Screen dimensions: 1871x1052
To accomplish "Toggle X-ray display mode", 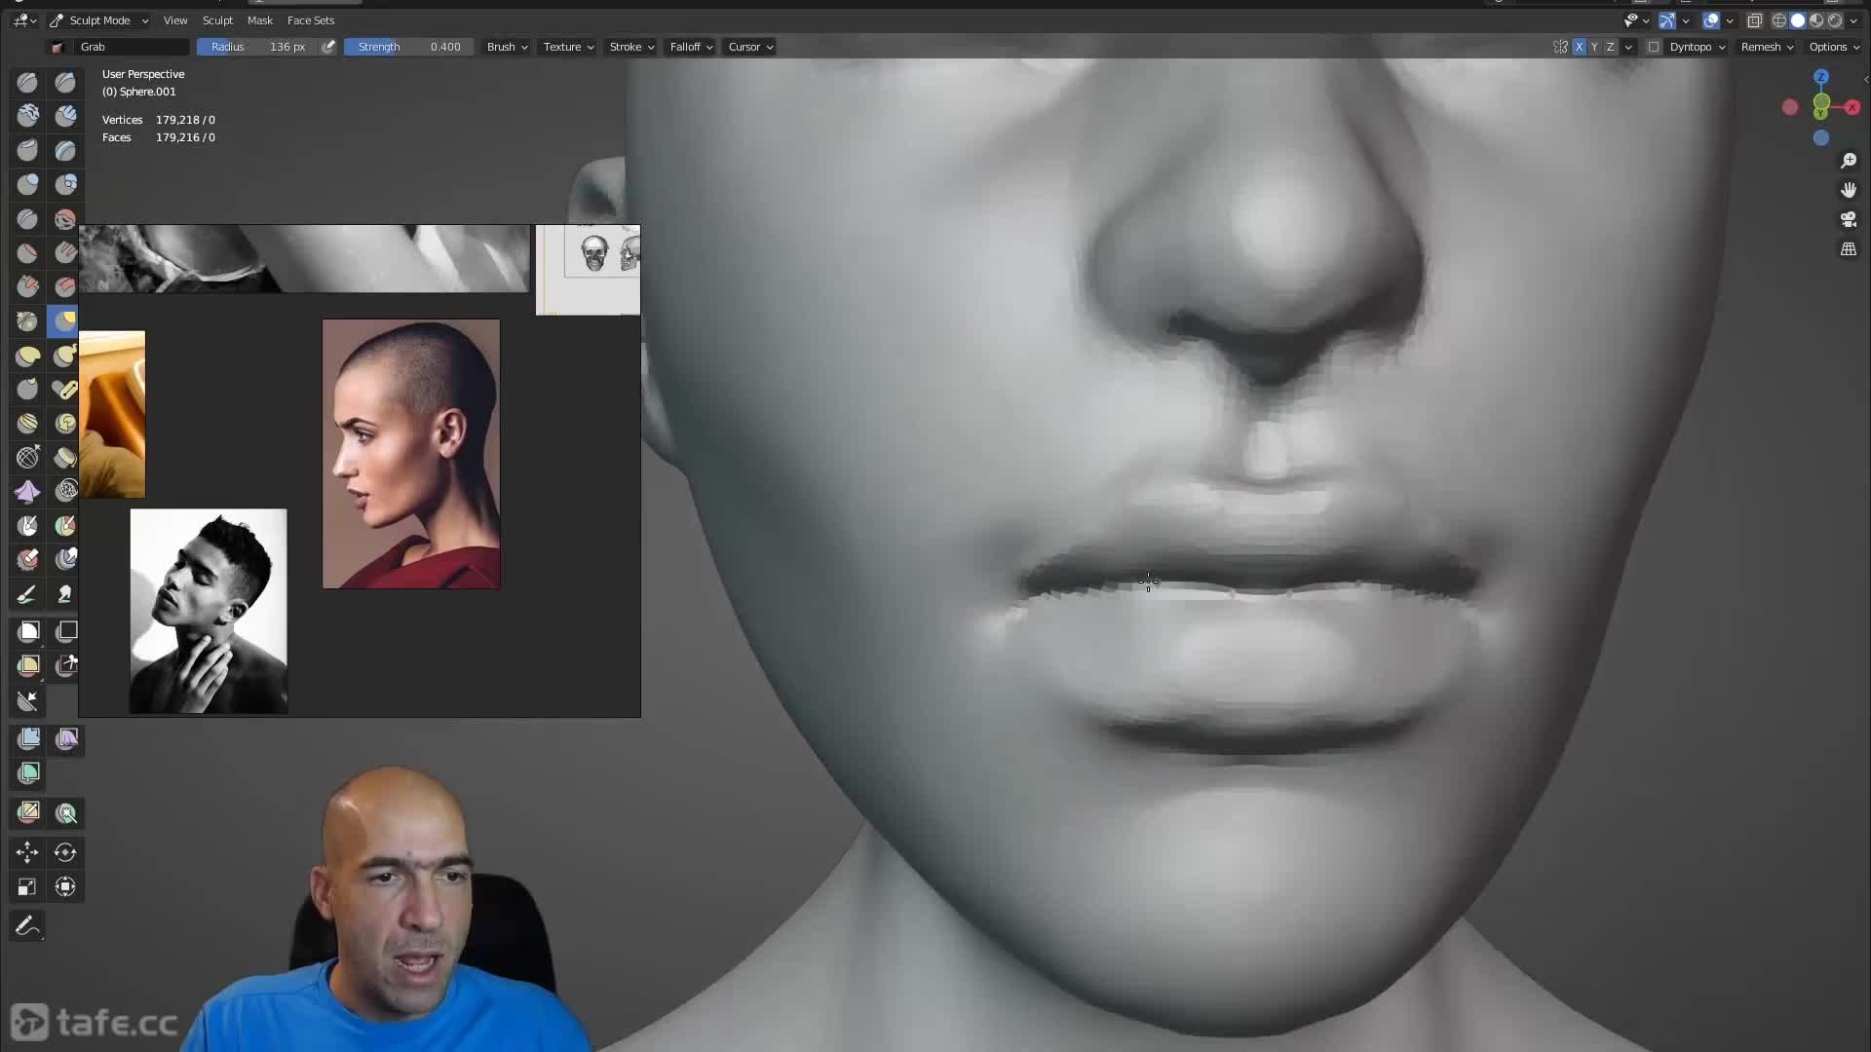I will 1755,20.
